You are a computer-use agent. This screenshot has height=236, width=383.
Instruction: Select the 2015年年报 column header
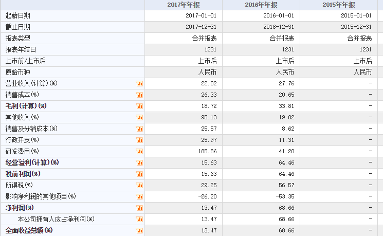click(x=339, y=5)
